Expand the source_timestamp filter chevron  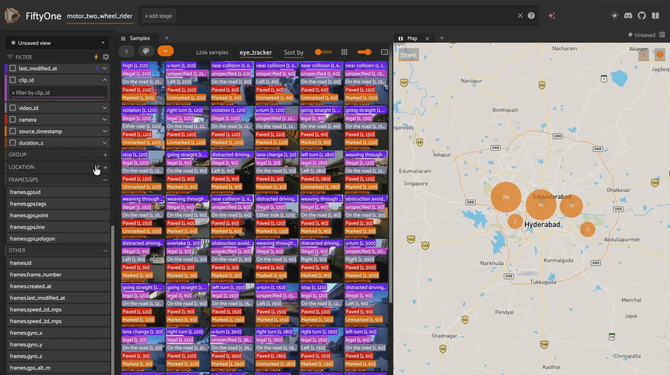(x=104, y=131)
